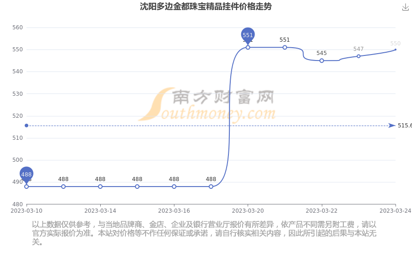Select the final data point labeled 550
Image resolution: width=412 pixels, height=275 pixels.
(396, 49)
